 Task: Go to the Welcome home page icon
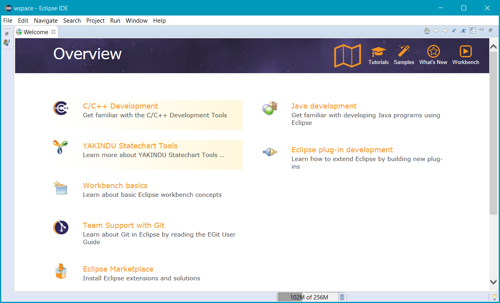427,31
